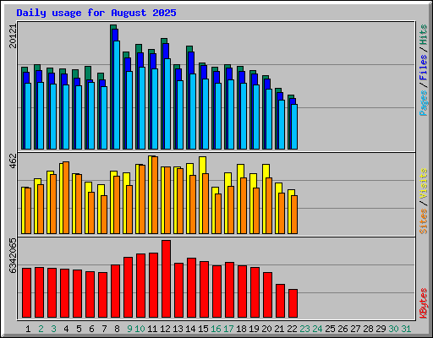Click the Pages legend label
The image size is (433, 338).
(x=424, y=103)
